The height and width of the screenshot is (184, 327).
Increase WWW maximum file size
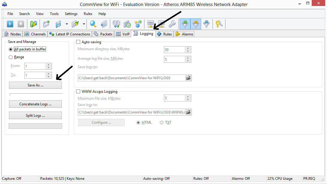point(188,97)
